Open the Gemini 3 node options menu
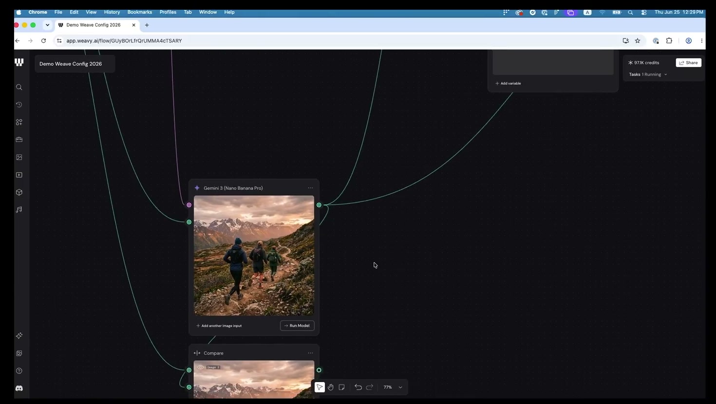This screenshot has height=404, width=716. pyautogui.click(x=310, y=188)
